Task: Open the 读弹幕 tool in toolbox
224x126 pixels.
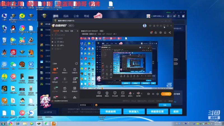Action: 74,80
